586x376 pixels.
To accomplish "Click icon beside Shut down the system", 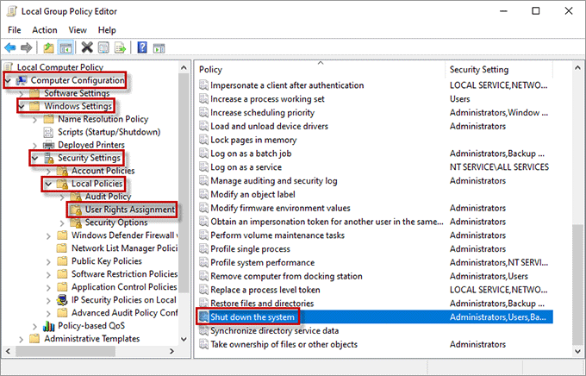I will coord(203,317).
